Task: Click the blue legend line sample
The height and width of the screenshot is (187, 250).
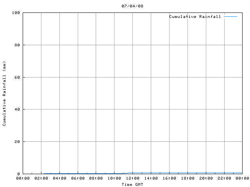Action: click(x=230, y=16)
